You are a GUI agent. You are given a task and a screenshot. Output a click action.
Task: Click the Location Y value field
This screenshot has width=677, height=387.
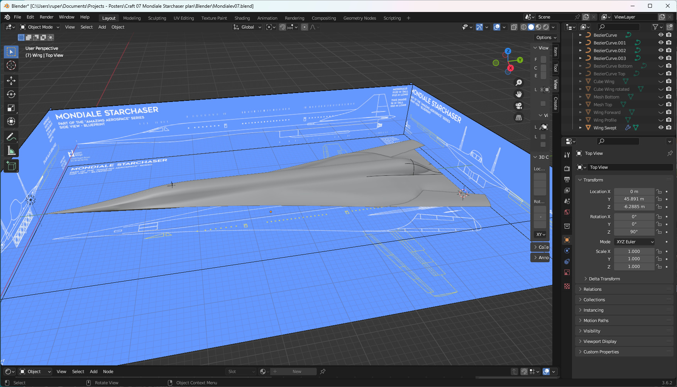(x=634, y=199)
